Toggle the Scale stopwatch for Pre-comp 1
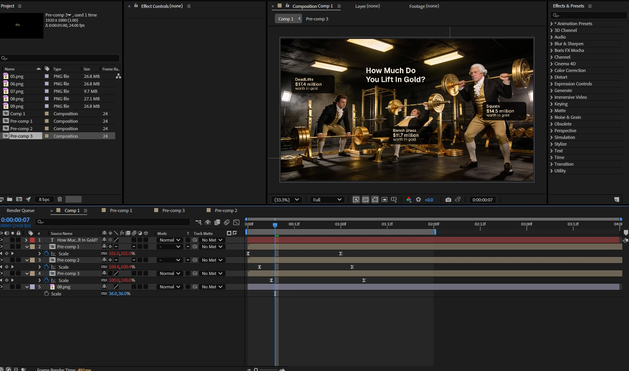 coord(47,253)
